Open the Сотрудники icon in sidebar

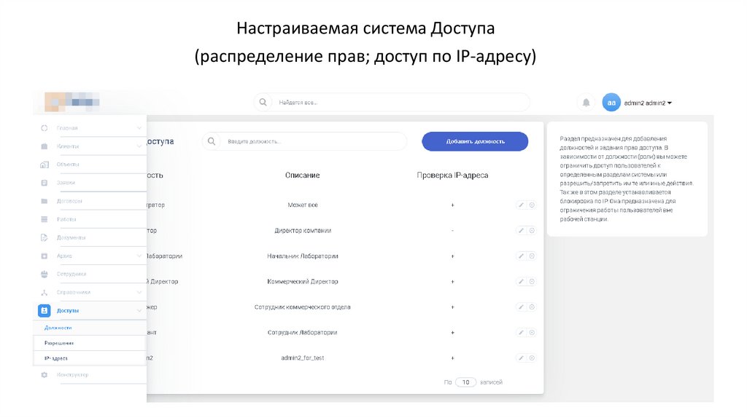point(44,274)
